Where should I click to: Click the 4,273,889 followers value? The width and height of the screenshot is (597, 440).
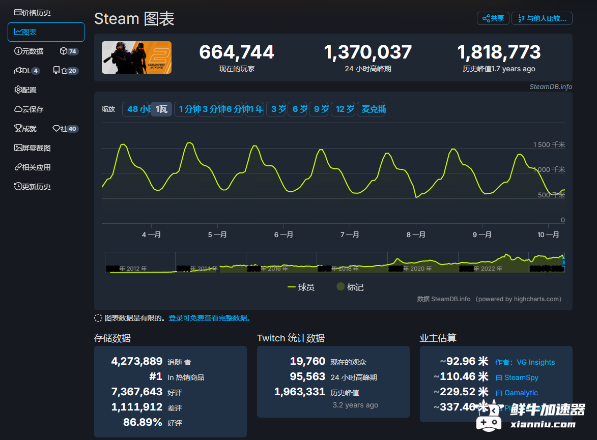click(137, 361)
